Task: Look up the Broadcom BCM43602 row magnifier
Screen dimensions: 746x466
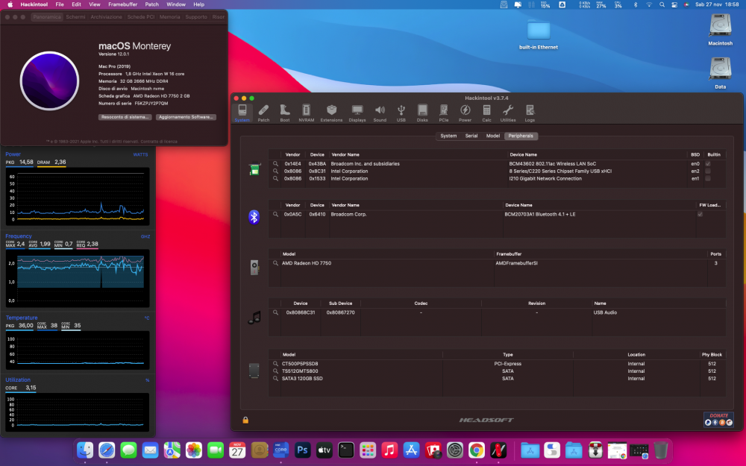Action: (x=275, y=163)
